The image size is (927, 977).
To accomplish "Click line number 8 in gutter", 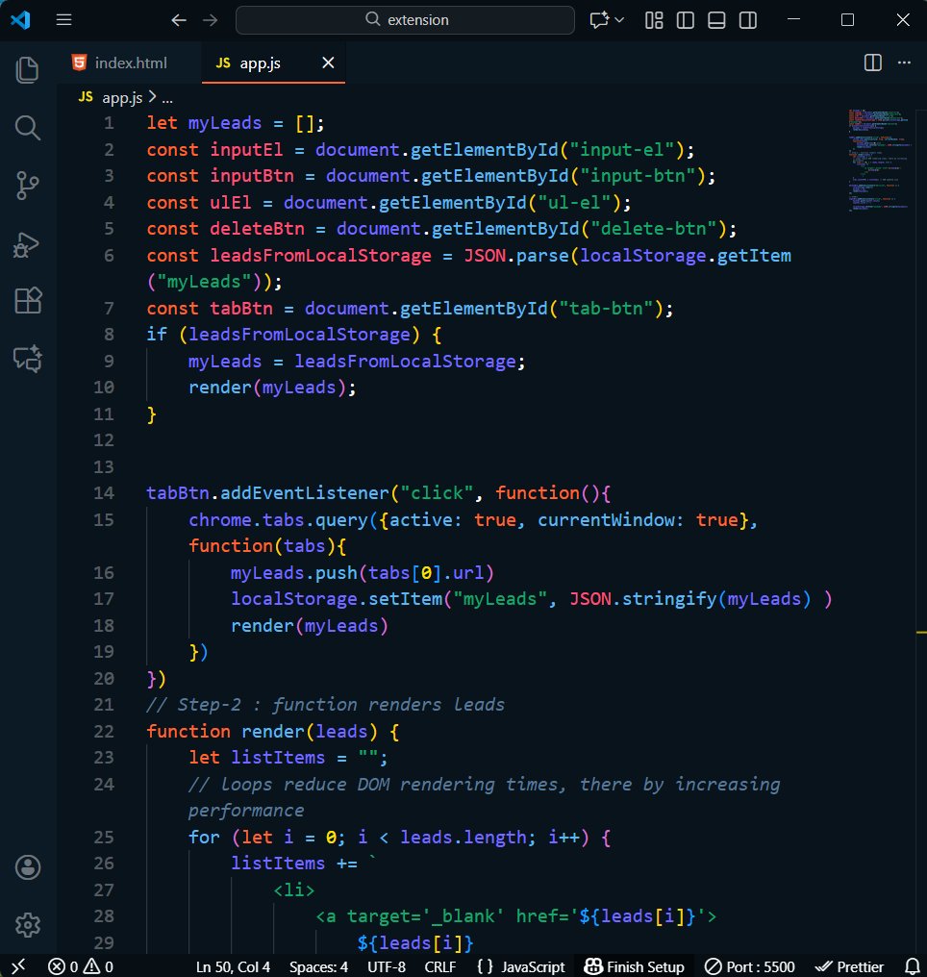I will point(109,335).
